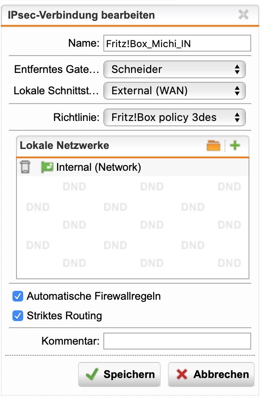
Task: Click red X icon on Abbrechen button
Action: (182, 374)
